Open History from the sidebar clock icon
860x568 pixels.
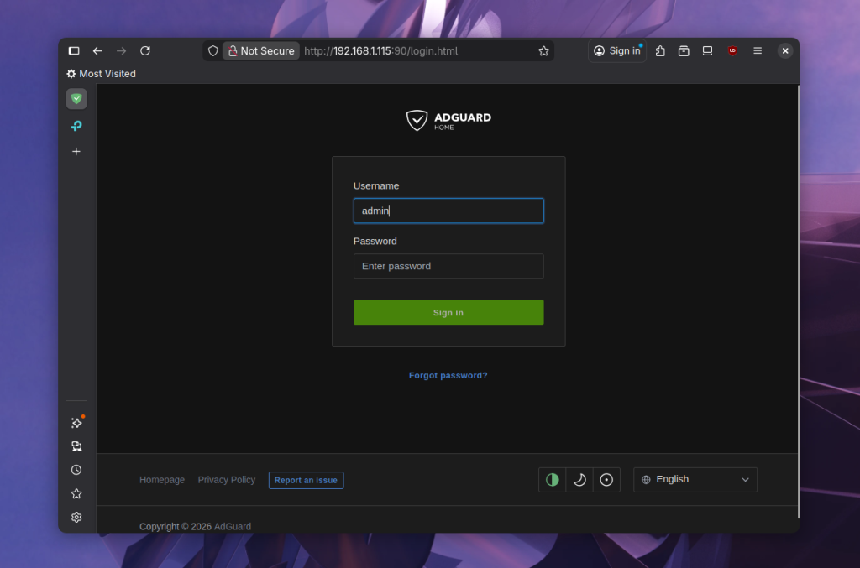[x=76, y=470]
